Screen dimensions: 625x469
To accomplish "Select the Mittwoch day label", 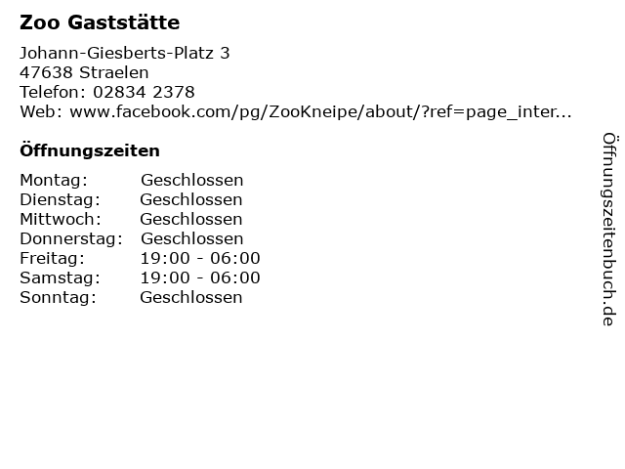I will point(61,219).
